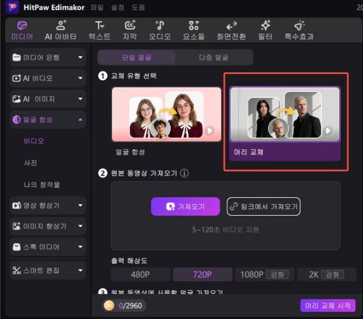This screenshot has height=319, width=363.
Task: Expand the 영상 향상기 dropdown arrow
Action: (x=80, y=205)
